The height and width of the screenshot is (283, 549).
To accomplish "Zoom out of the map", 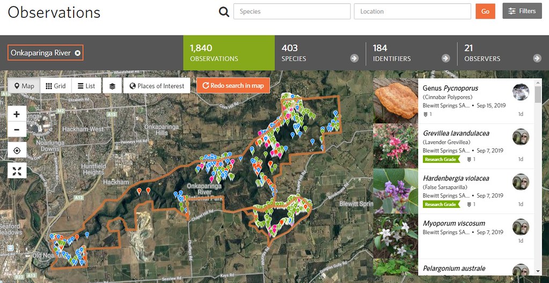I will pyautogui.click(x=17, y=129).
